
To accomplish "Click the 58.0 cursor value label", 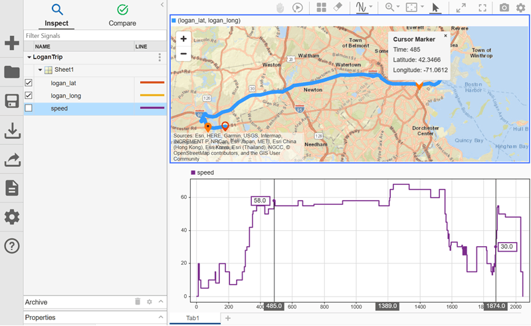I will click(260, 201).
